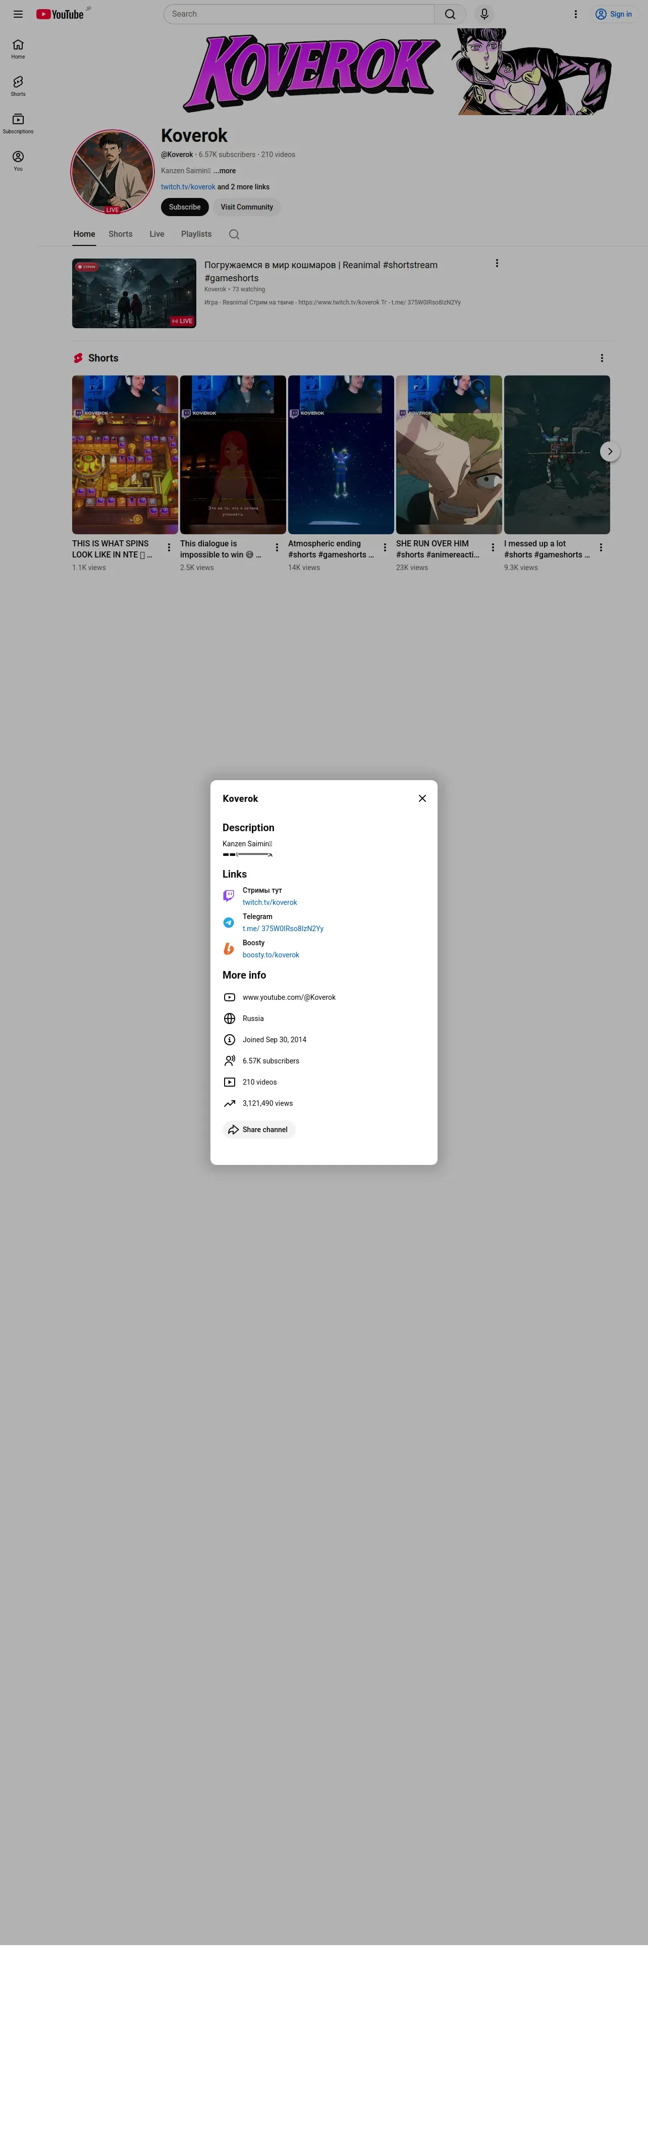The width and height of the screenshot is (648, 2139).
Task: Click the Visit Community button
Action: pyautogui.click(x=246, y=207)
